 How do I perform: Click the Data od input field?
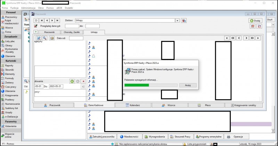tap(76, 38)
